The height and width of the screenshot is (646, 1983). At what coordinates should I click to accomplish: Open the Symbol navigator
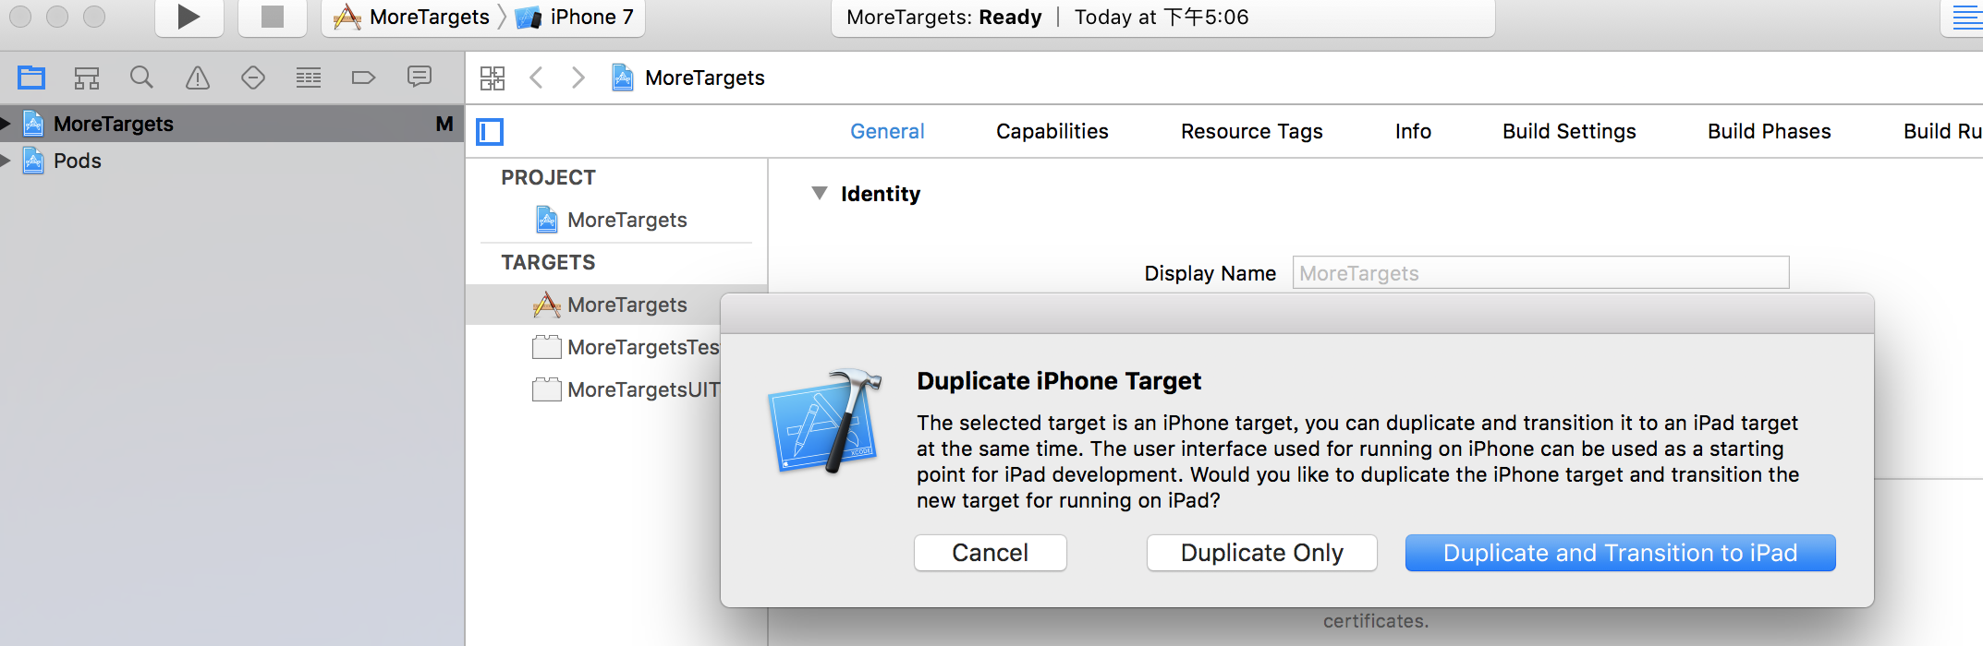(87, 78)
